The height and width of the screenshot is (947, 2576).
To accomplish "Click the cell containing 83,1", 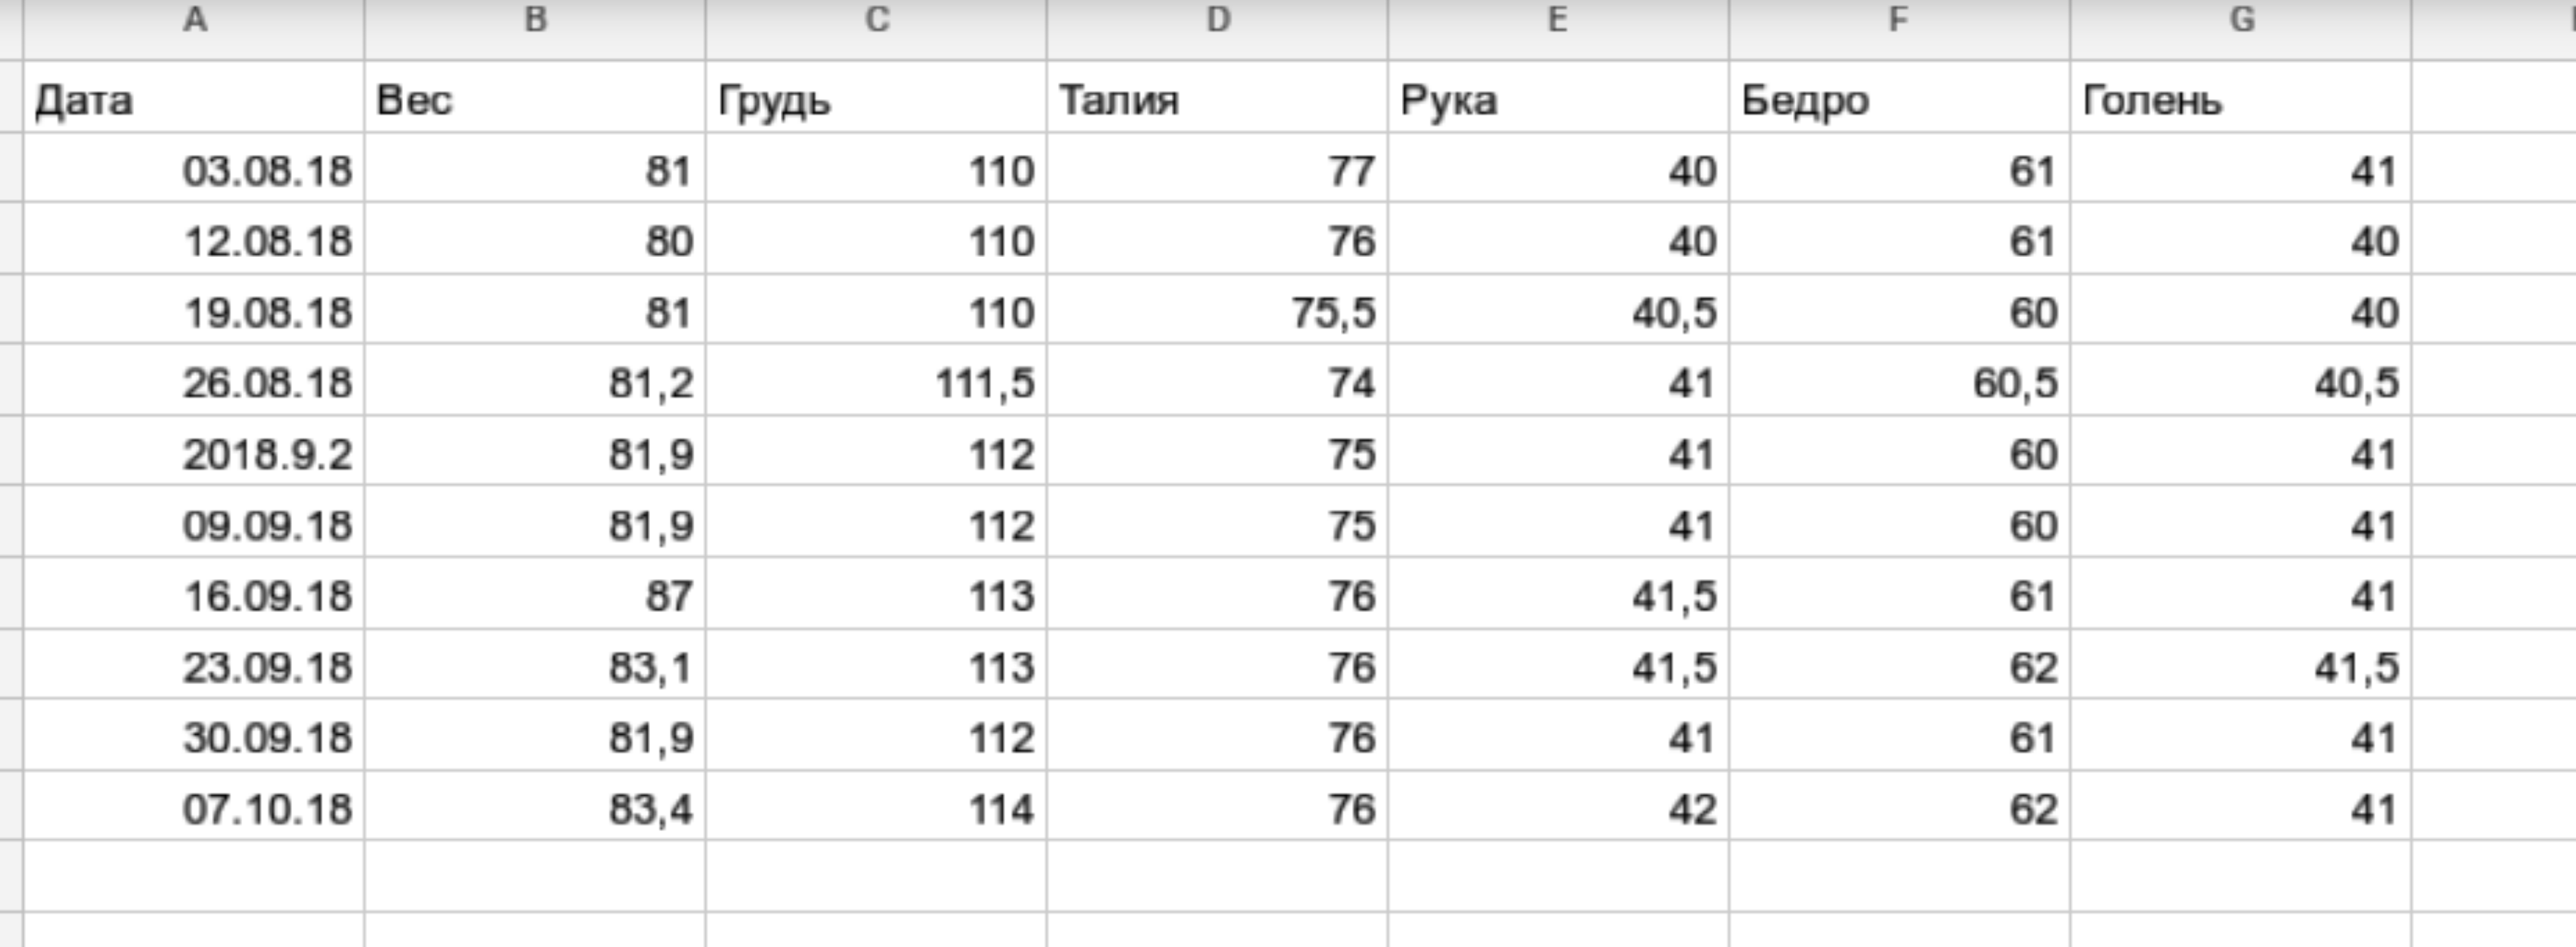I will [x=535, y=667].
